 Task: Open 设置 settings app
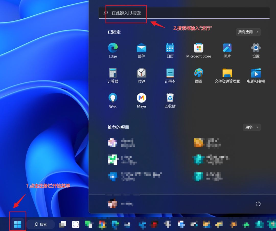point(256,48)
